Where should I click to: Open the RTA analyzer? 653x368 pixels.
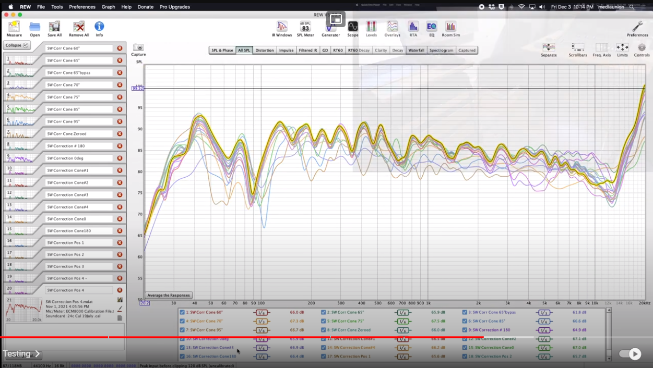[x=413, y=27]
